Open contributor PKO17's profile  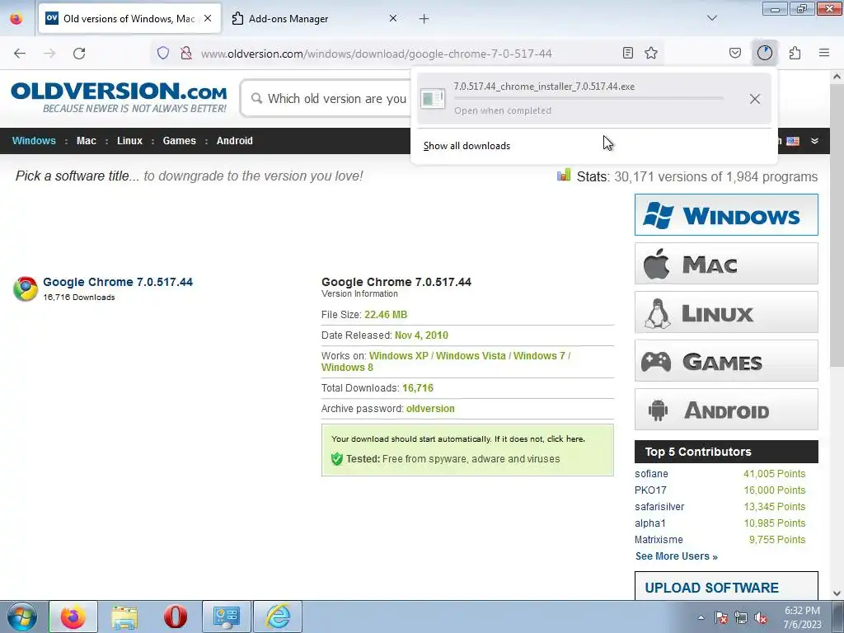tap(650, 490)
